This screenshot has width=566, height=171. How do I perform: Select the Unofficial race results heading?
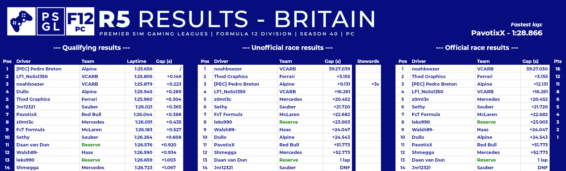[287, 48]
